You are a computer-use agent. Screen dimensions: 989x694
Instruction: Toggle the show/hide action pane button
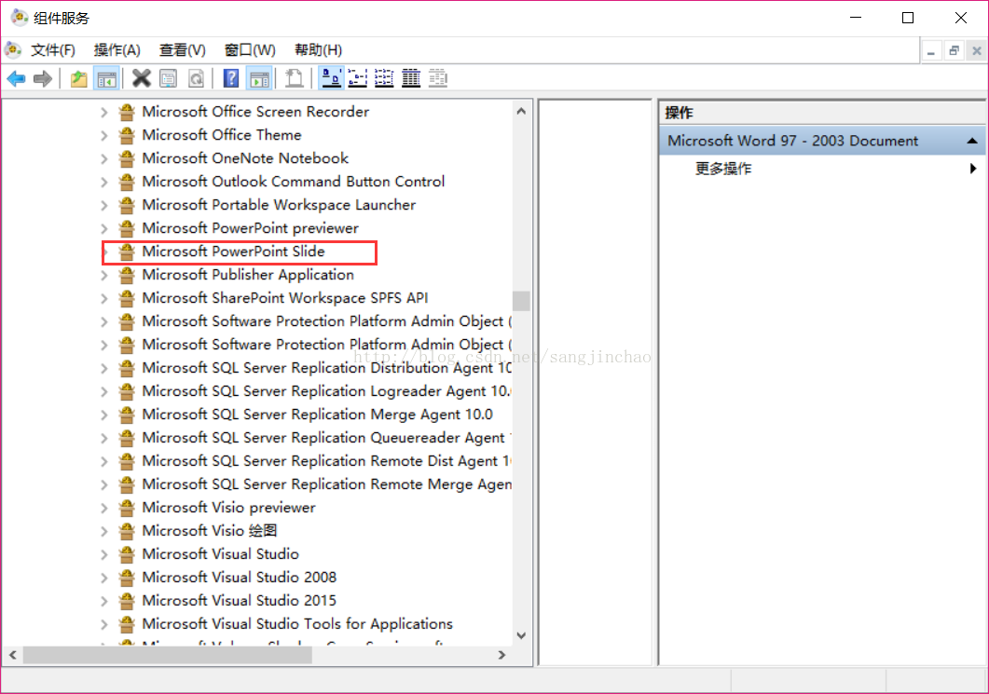tap(259, 79)
